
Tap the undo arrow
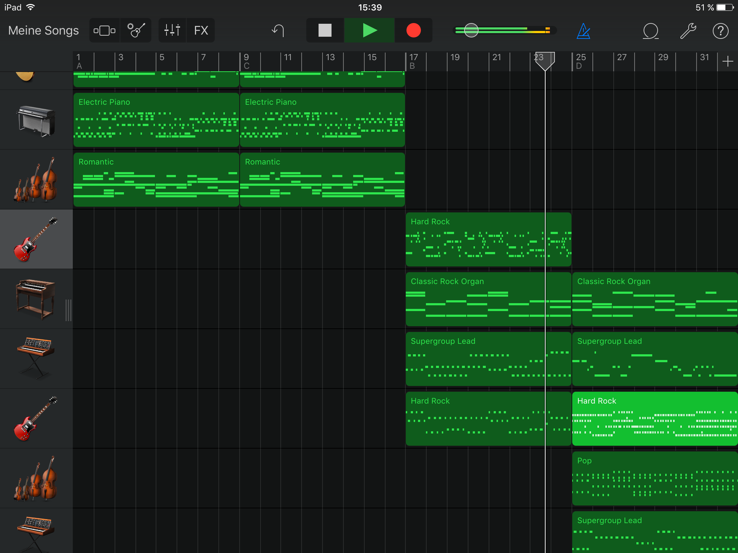278,31
